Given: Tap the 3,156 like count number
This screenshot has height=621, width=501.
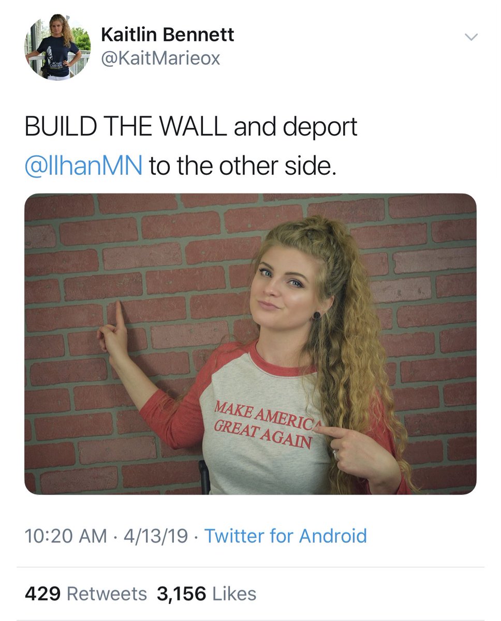Looking at the screenshot, I should (181, 594).
